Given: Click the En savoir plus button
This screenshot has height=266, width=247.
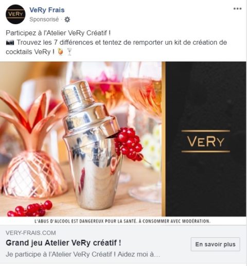Looking at the screenshot, I should click(x=215, y=244).
